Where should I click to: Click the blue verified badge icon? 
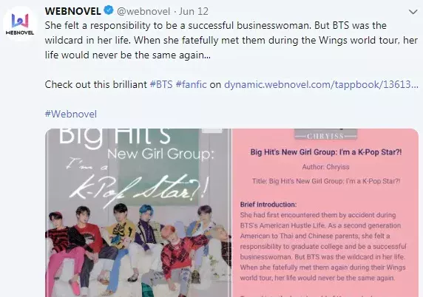(x=109, y=11)
